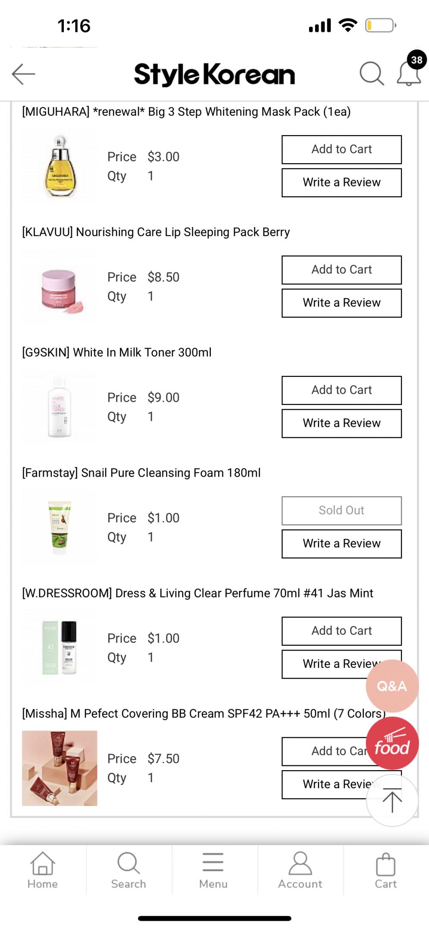Add G9SKIN White In Milk Toner to cart
The height and width of the screenshot is (929, 429).
coord(341,390)
